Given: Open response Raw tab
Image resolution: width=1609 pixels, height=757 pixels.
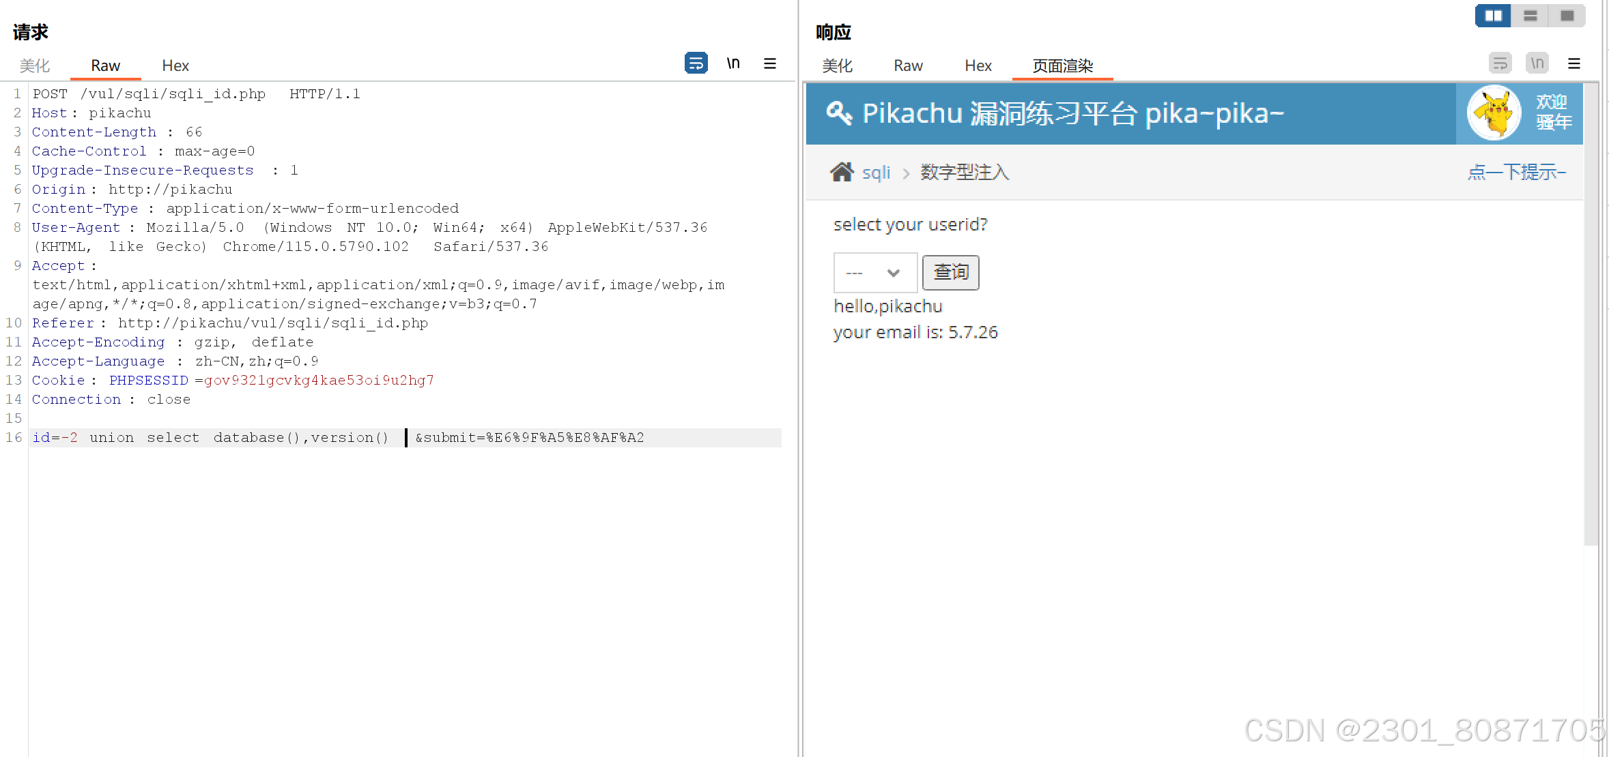Looking at the screenshot, I should pos(908,65).
